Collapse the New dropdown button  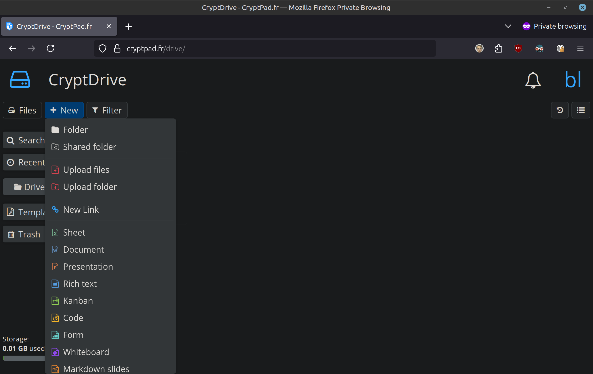64,110
